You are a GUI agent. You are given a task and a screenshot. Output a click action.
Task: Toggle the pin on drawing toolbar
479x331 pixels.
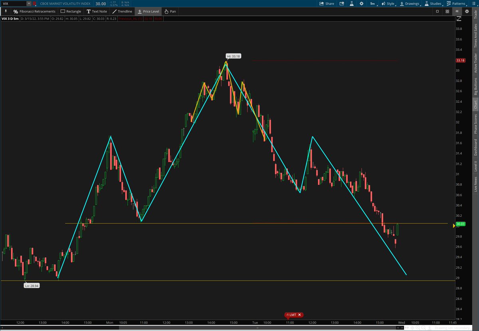click(6, 11)
